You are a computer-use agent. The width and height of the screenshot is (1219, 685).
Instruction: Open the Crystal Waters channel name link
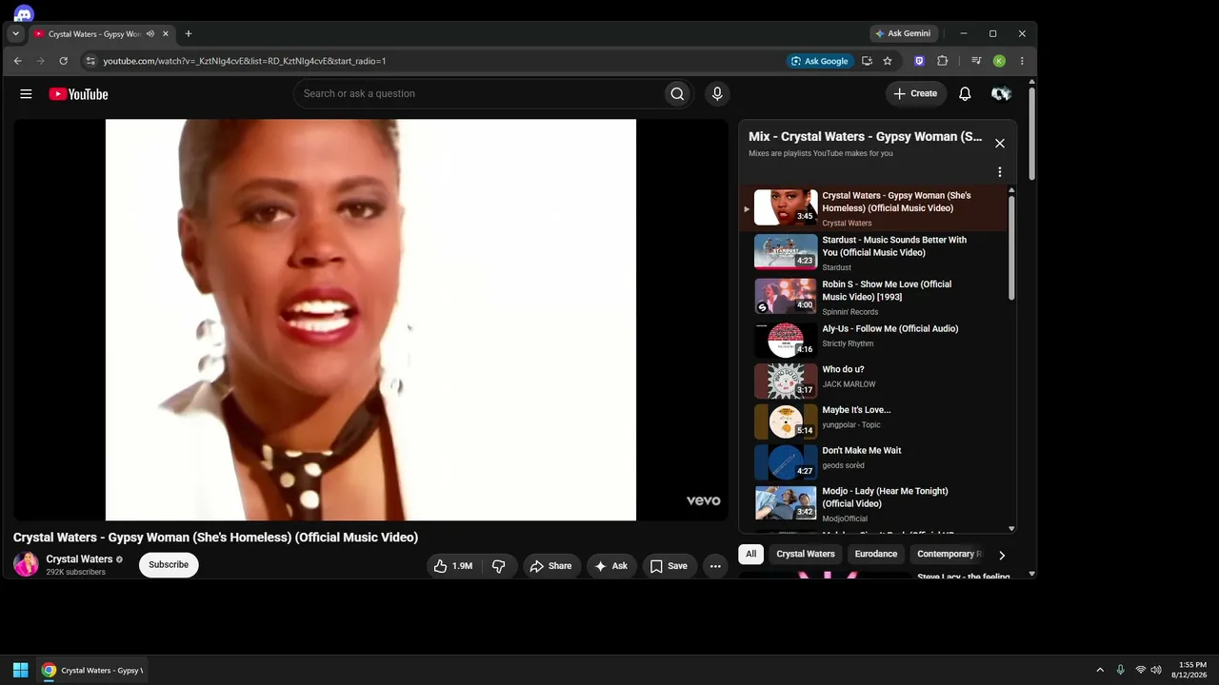pyautogui.click(x=79, y=559)
